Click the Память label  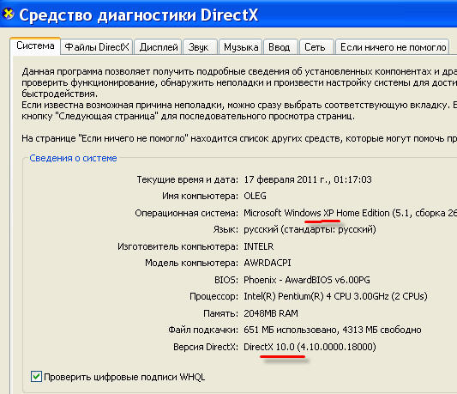(221, 313)
